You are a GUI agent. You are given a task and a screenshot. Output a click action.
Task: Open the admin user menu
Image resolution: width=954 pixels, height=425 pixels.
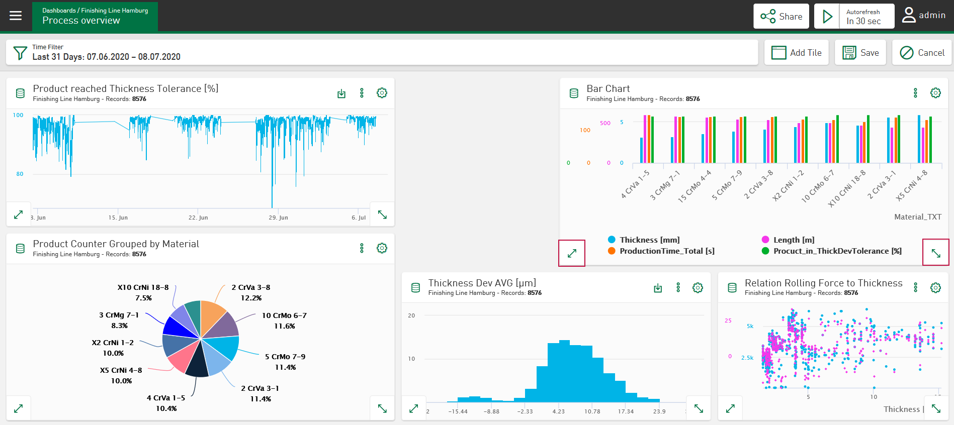tap(923, 16)
